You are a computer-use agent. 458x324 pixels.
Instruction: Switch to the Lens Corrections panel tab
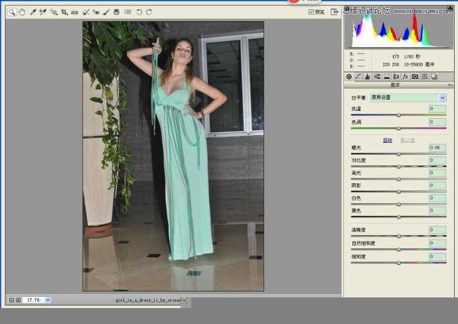(396, 76)
